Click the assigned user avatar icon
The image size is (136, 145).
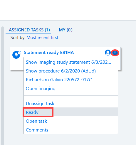coord(108,53)
